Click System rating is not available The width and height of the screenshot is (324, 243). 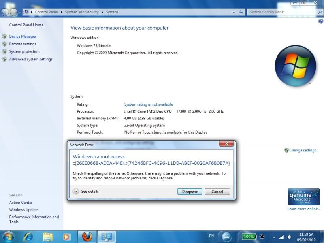tap(148, 104)
